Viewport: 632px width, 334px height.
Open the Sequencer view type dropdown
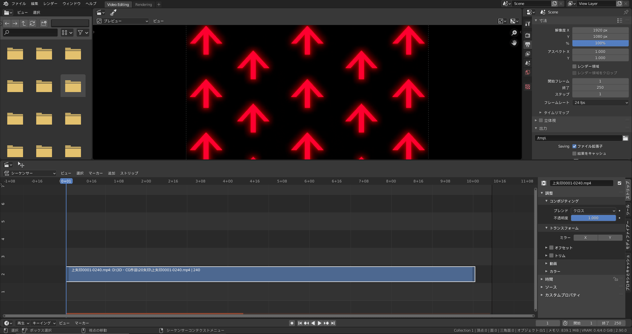pyautogui.click(x=30, y=173)
